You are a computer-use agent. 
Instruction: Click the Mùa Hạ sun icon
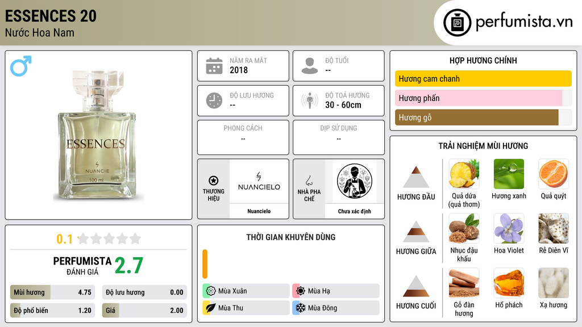pyautogui.click(x=301, y=291)
